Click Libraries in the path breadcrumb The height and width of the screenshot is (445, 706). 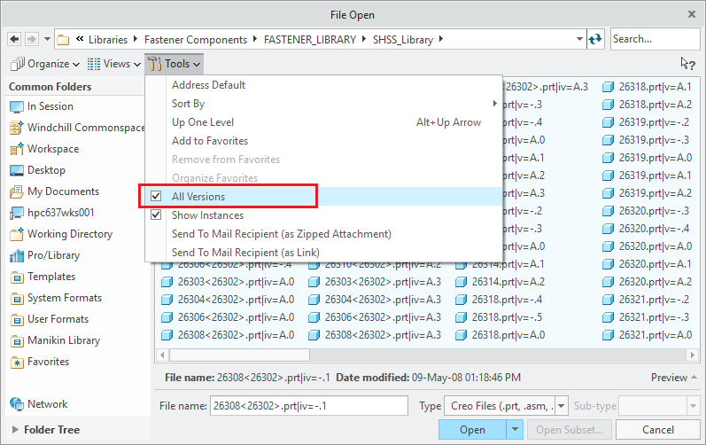(x=107, y=40)
